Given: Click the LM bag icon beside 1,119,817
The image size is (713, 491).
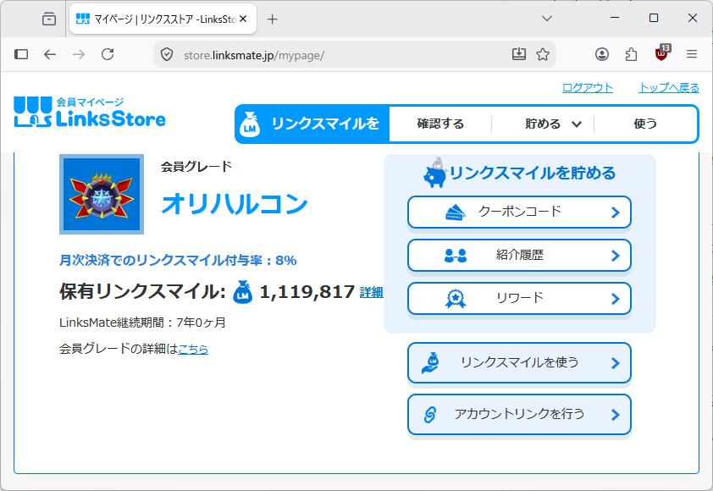Looking at the screenshot, I should point(242,291).
